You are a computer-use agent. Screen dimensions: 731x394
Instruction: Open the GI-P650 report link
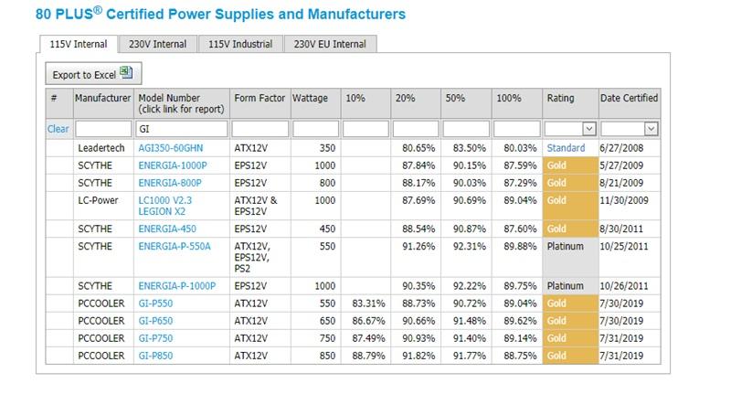(155, 321)
